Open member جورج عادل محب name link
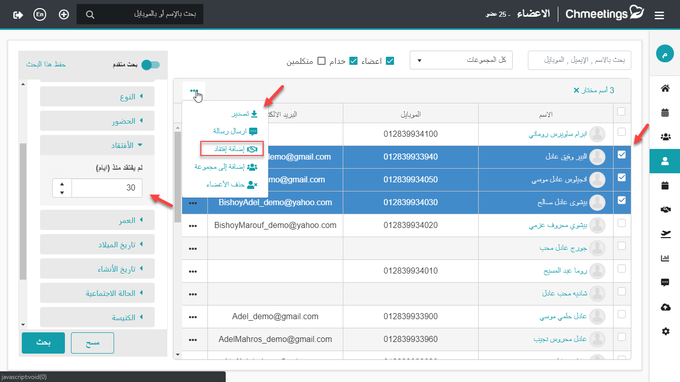 click(x=563, y=248)
